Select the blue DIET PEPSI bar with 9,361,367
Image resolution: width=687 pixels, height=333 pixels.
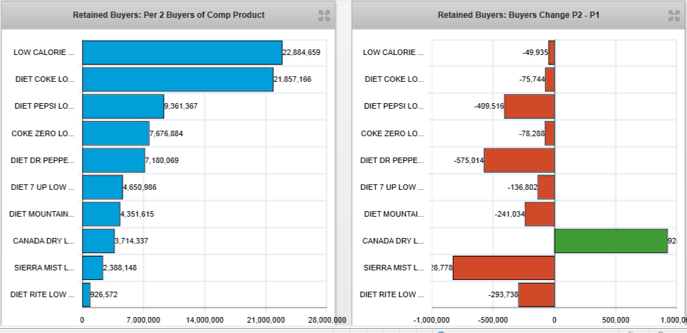point(123,106)
